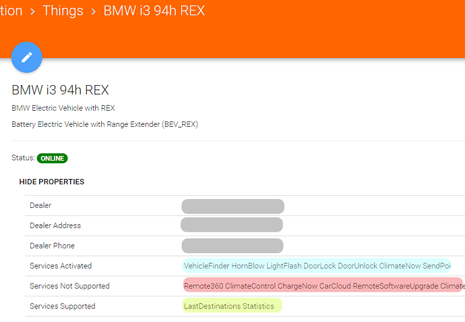Go back to the truncated Configuration breadcrumb

11,11
